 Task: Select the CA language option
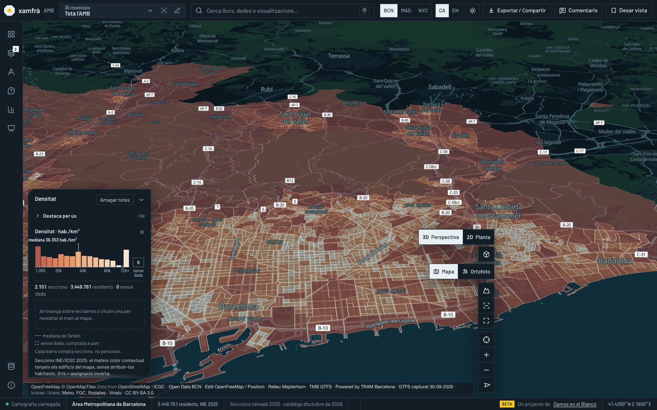coord(442,11)
